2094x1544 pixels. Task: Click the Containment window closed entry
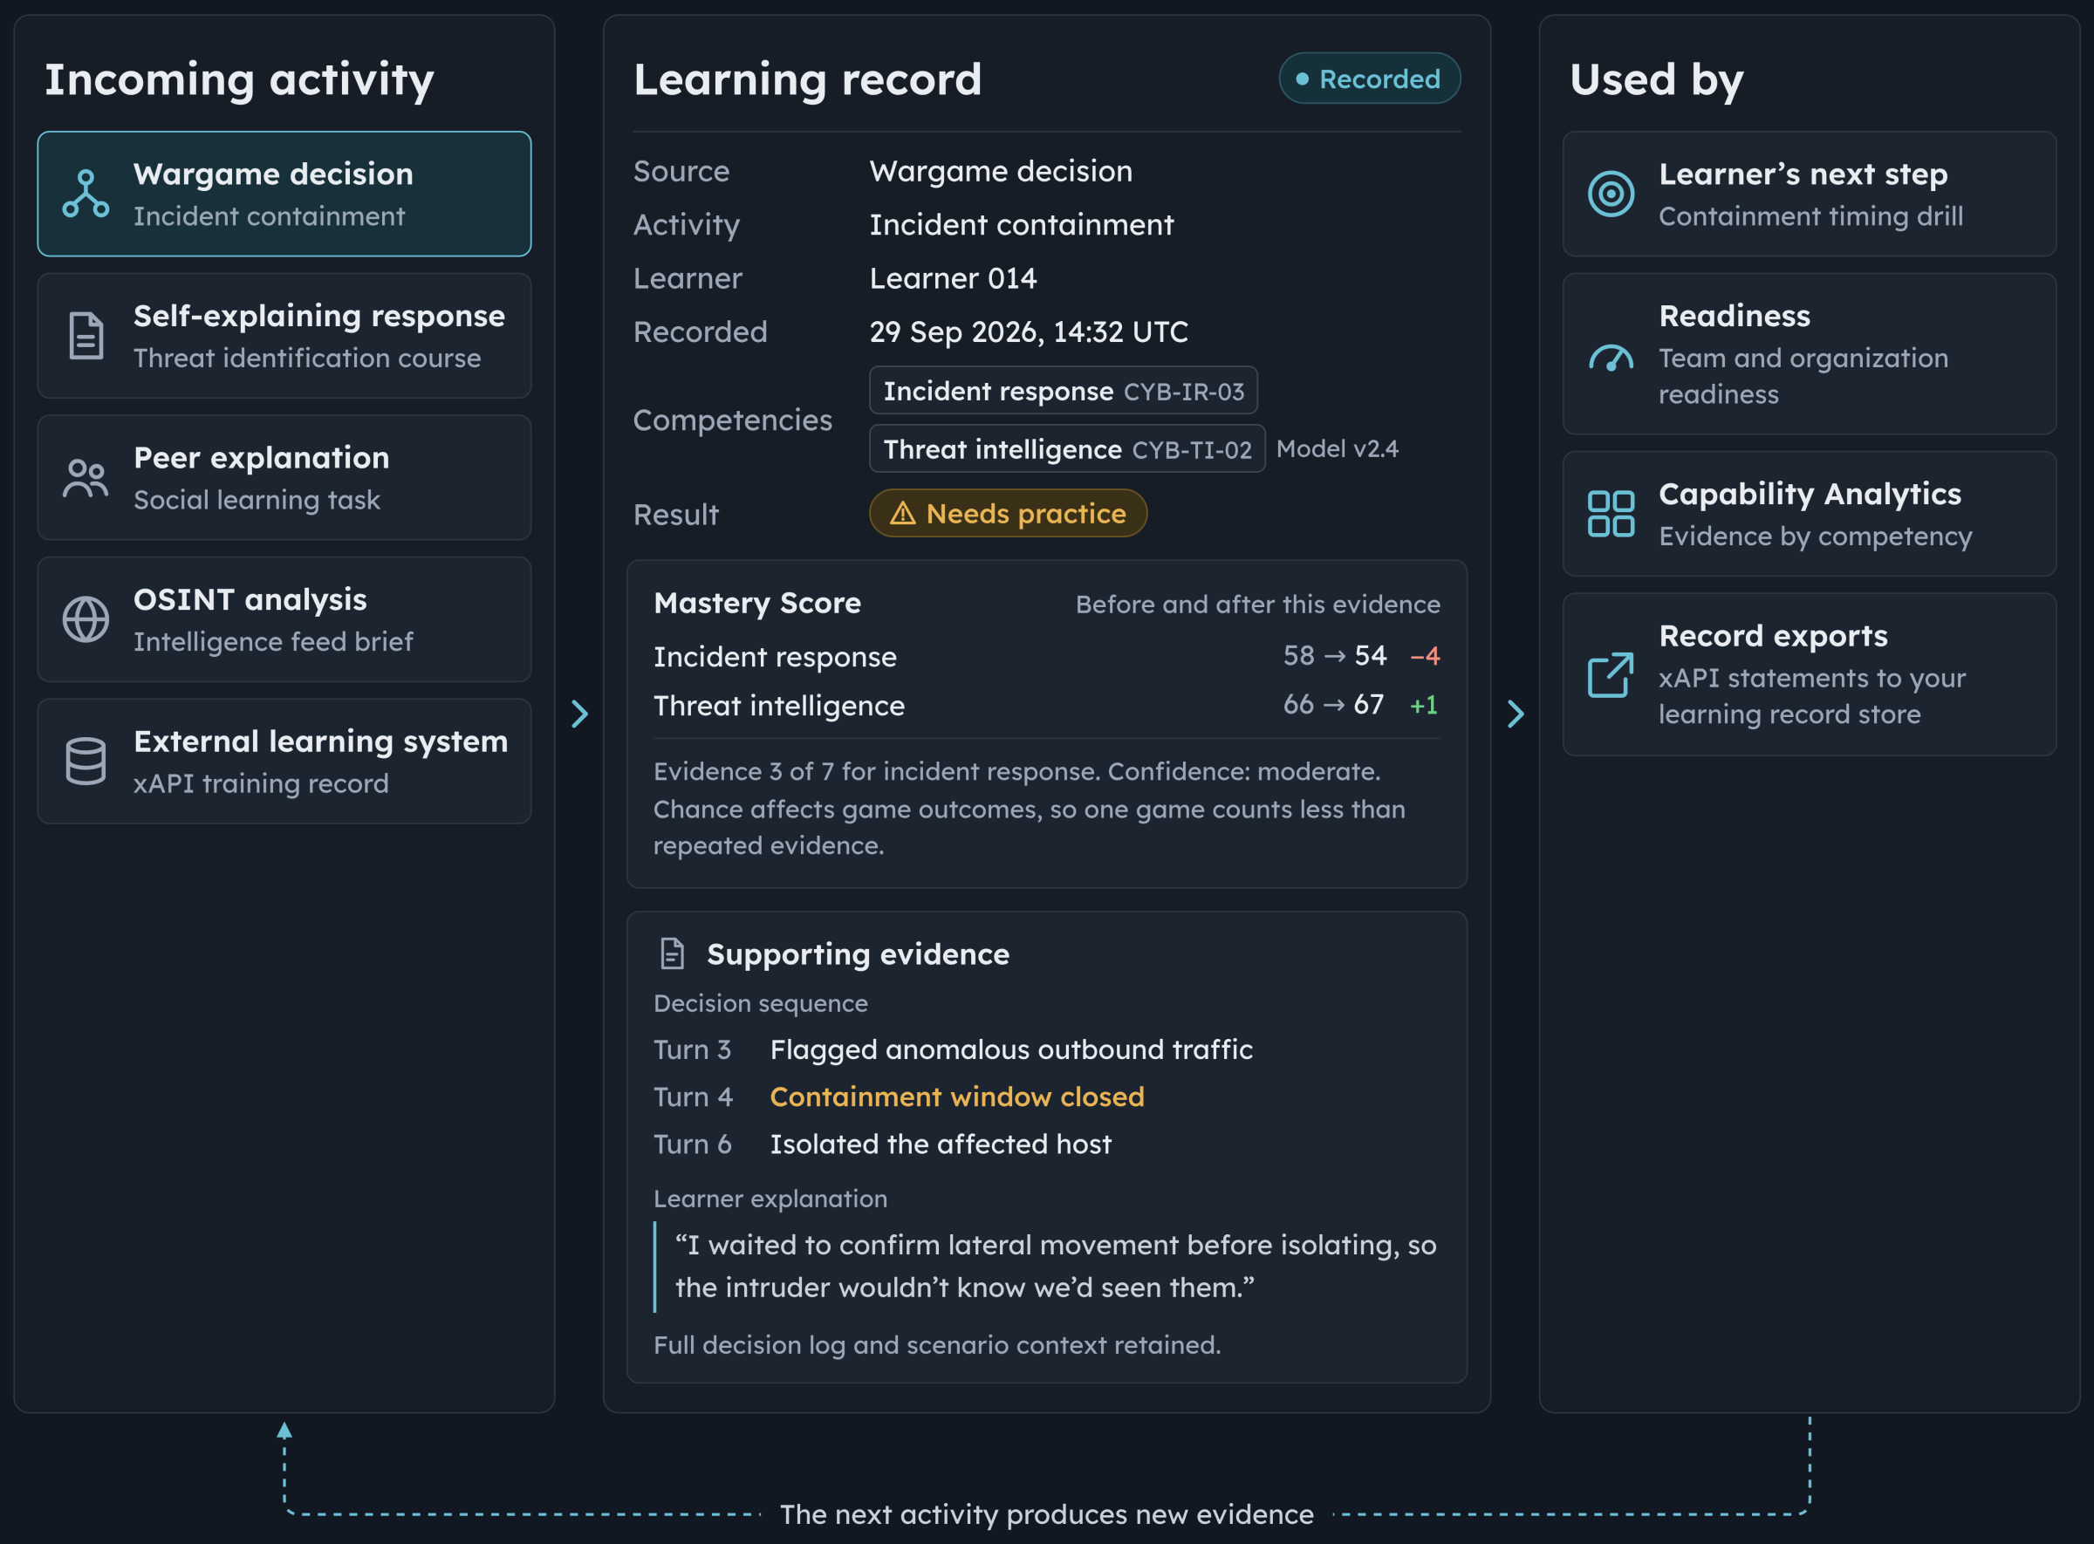pyautogui.click(x=956, y=1097)
